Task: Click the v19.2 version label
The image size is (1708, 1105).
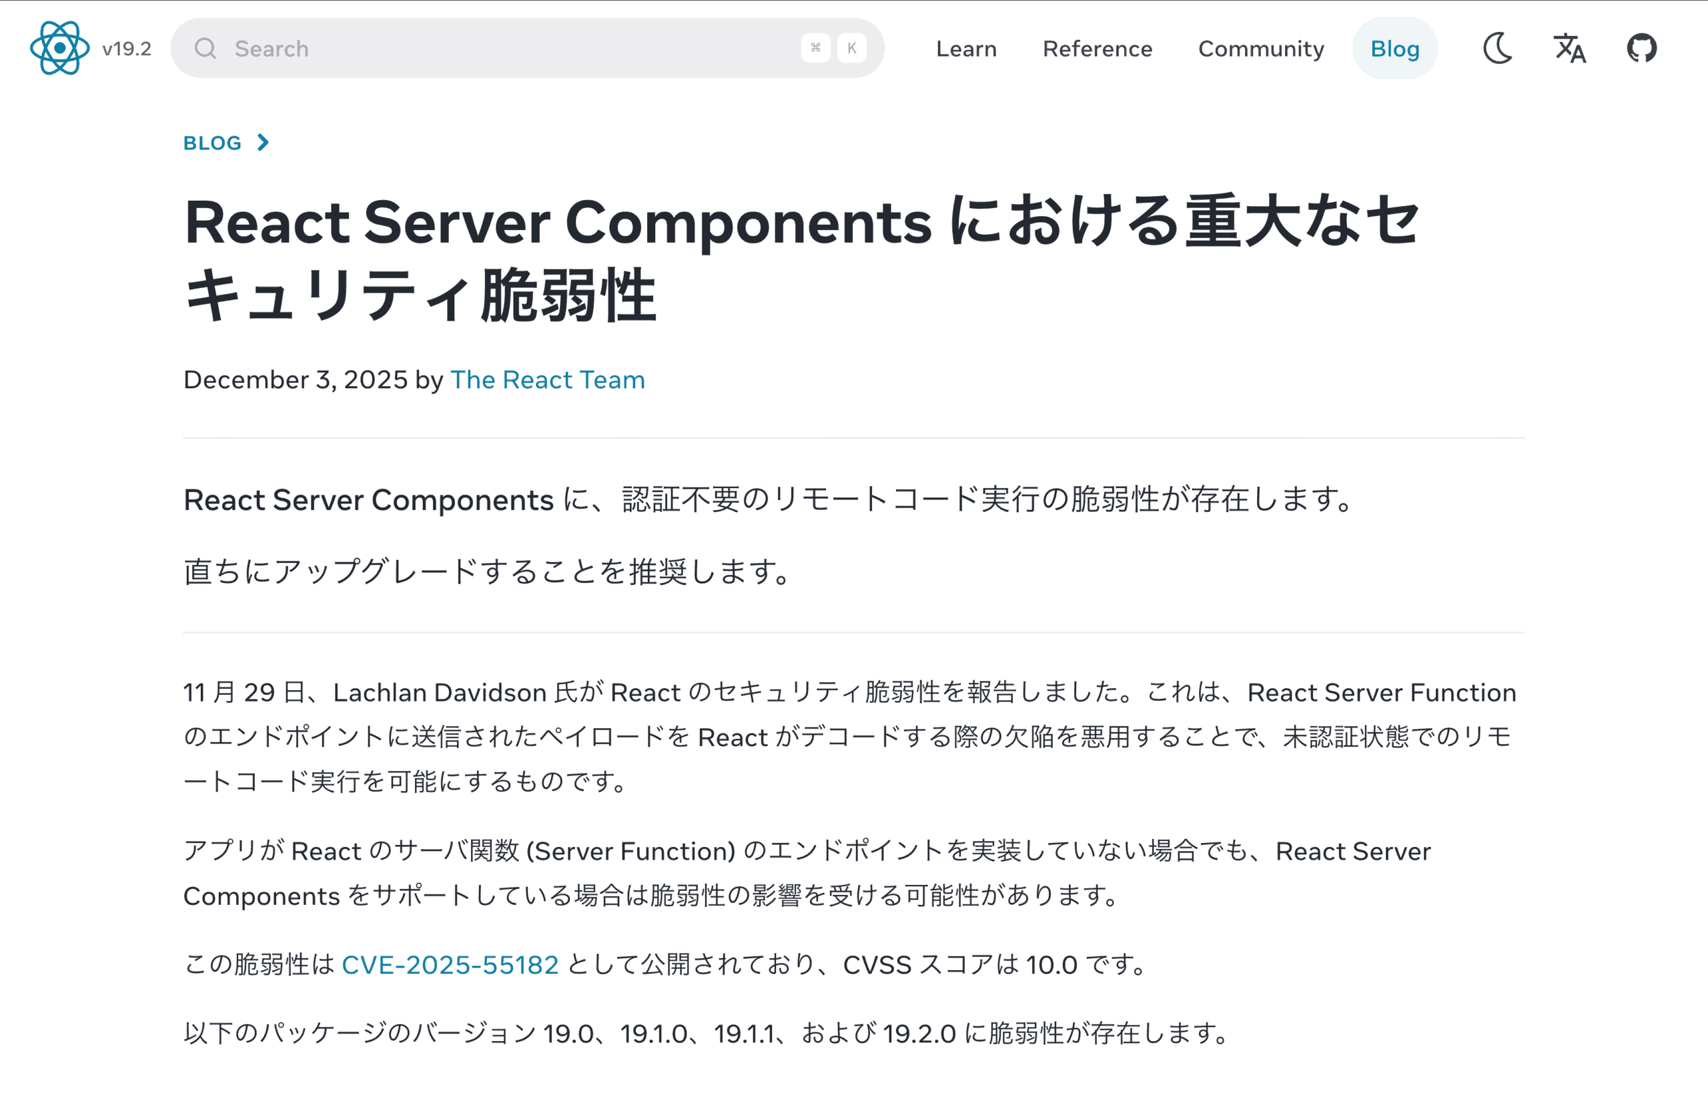Action: (126, 48)
